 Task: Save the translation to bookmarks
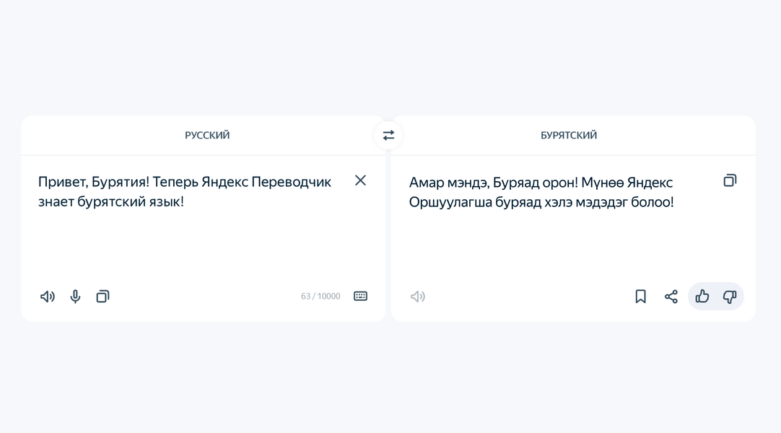pyautogui.click(x=640, y=297)
